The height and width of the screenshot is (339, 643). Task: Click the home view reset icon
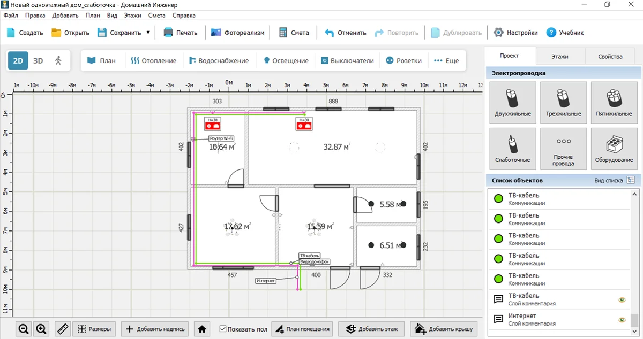tap(202, 329)
